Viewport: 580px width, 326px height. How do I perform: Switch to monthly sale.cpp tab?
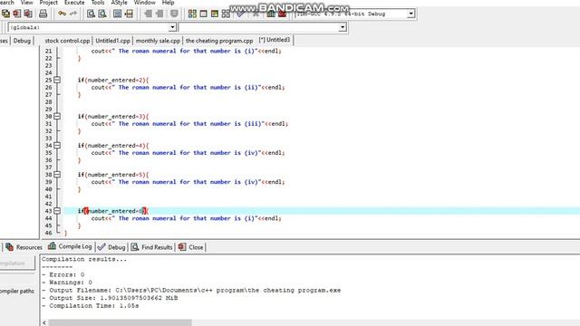tap(158, 41)
